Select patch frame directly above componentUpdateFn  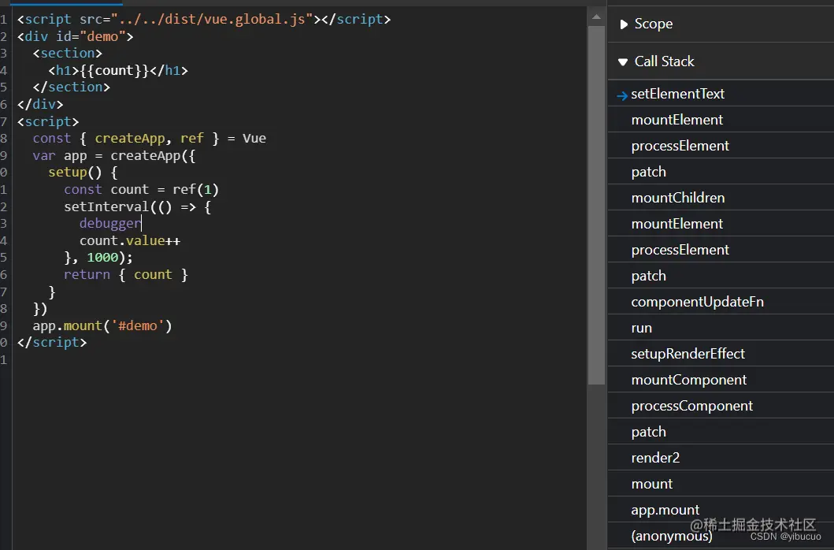point(721,276)
